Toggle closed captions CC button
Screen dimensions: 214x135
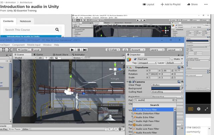191,109
